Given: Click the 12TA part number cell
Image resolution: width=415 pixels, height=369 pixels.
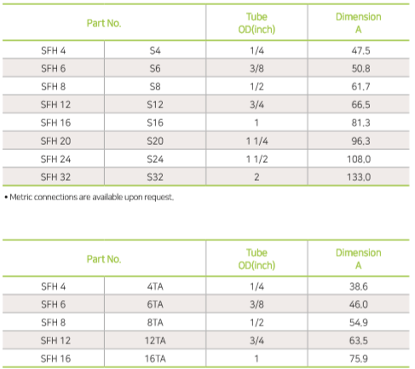Looking at the screenshot, I should pos(155,340).
